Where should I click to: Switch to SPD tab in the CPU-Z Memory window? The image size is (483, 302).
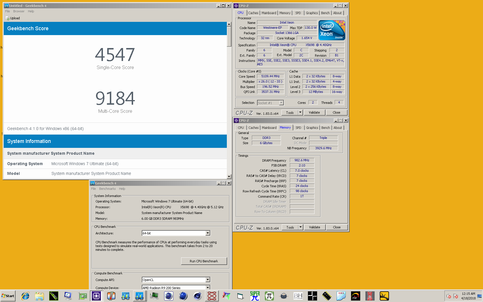pyautogui.click(x=298, y=128)
